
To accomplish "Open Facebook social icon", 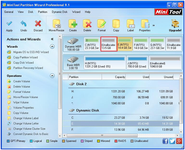I will pyautogui.click(x=165, y=141).
